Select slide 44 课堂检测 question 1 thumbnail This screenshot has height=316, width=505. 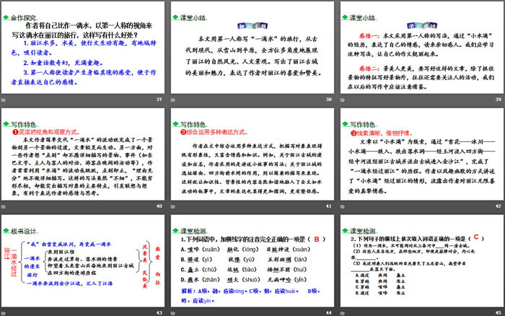tap(252, 261)
